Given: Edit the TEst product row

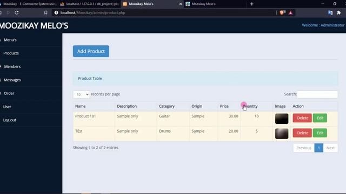Looking at the screenshot, I should 320,133.
